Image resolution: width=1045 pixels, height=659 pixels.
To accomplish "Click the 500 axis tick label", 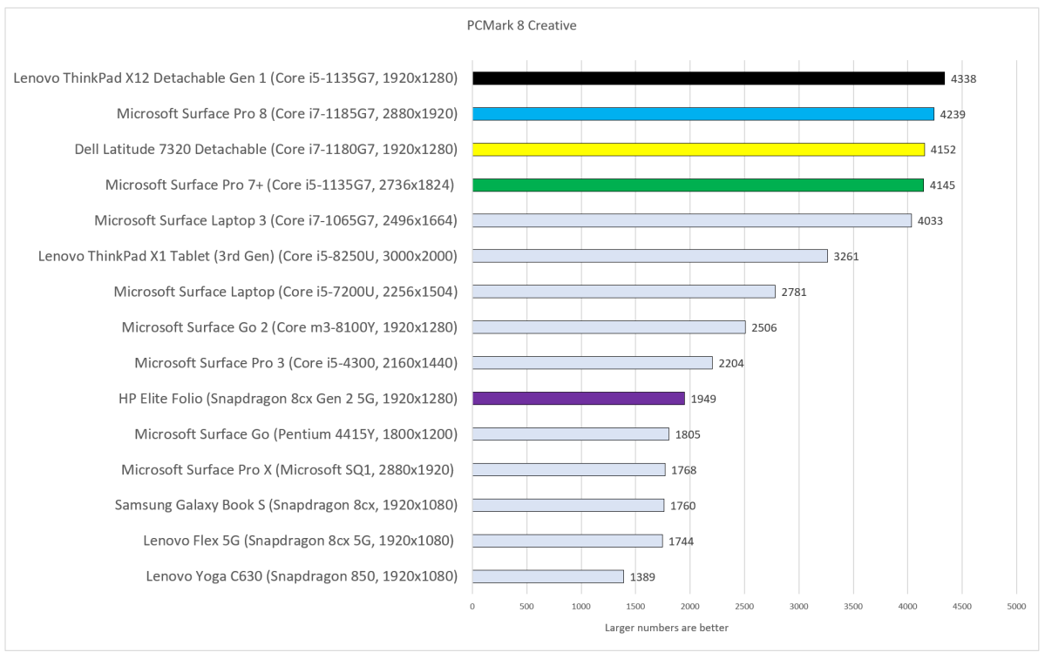I will (x=526, y=607).
